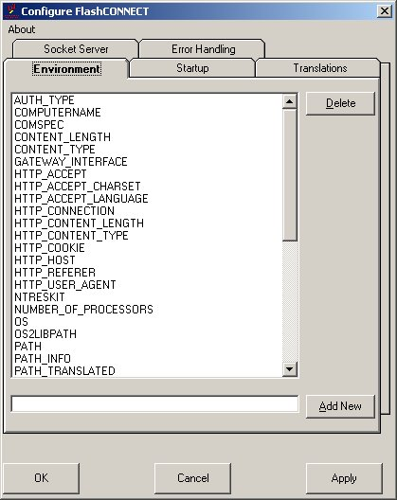Select NUMBER_OF_PROCESSORS list entry

[x=83, y=310]
